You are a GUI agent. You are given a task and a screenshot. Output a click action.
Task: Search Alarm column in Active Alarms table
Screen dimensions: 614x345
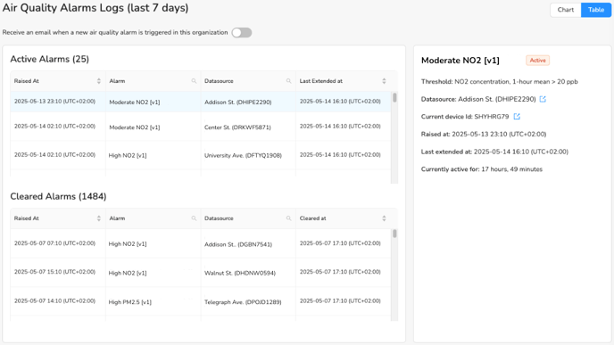tap(194, 81)
